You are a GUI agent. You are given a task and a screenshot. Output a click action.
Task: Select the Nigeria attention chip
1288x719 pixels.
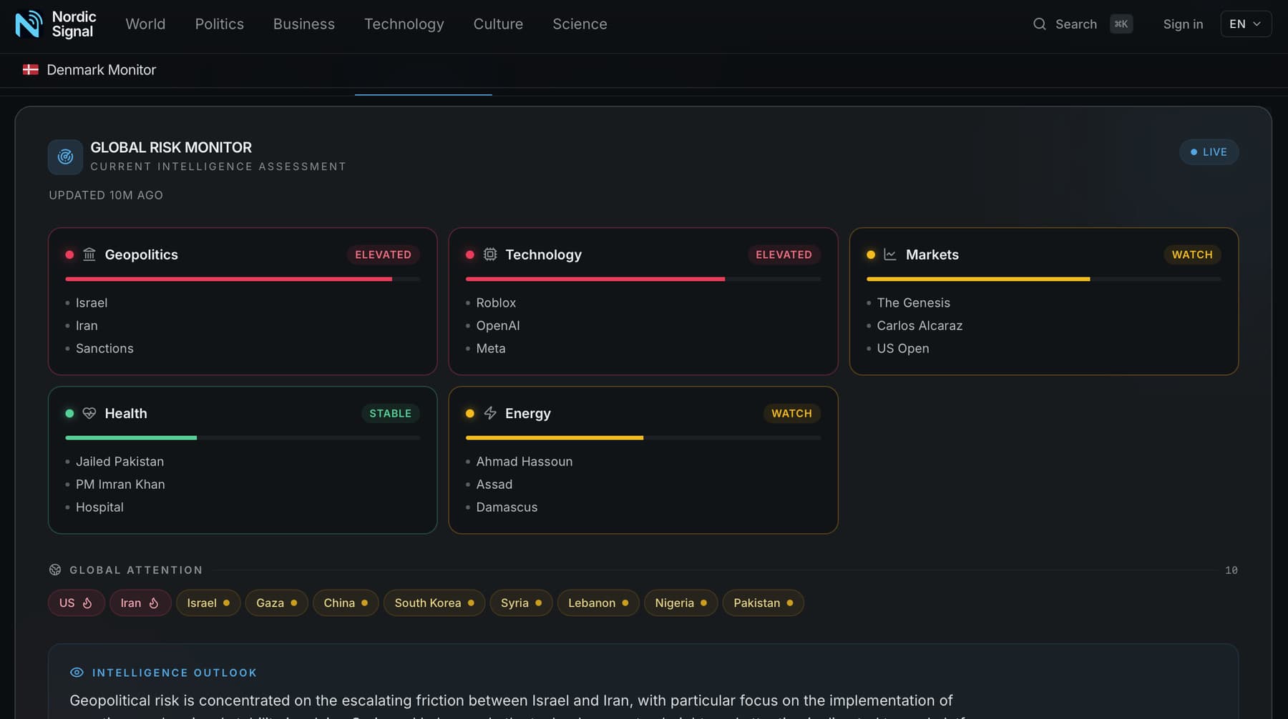[x=680, y=603]
